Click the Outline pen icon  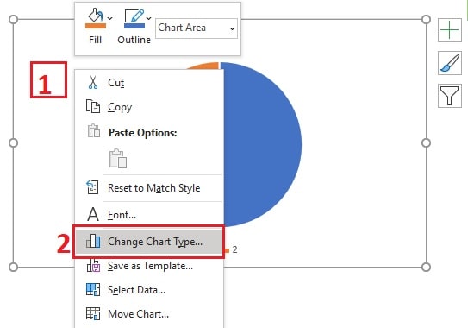coord(134,16)
